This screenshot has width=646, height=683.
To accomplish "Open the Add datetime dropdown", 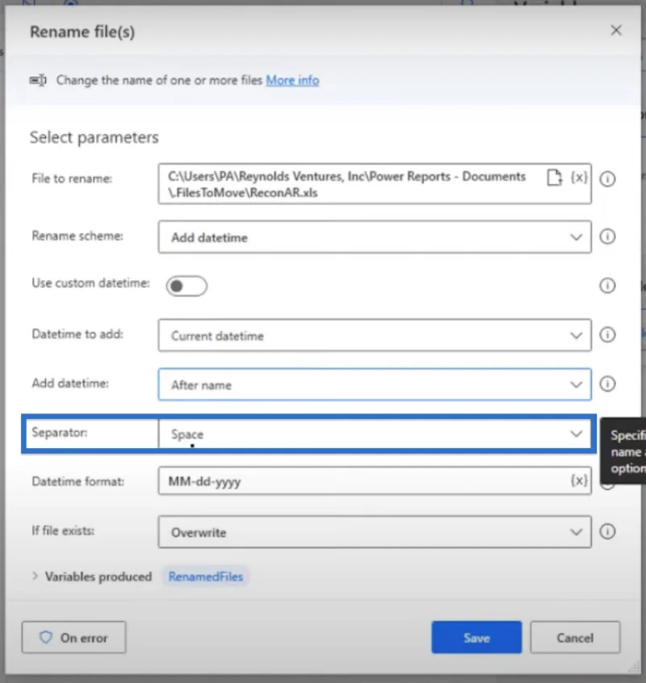I will point(375,384).
